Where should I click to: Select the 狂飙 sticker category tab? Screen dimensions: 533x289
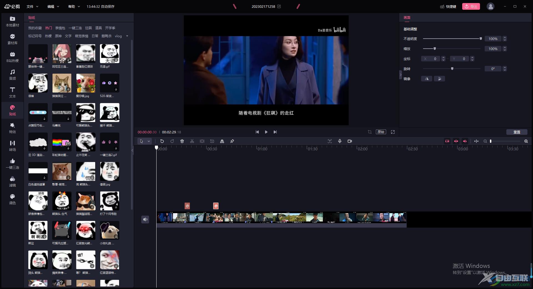(x=89, y=28)
